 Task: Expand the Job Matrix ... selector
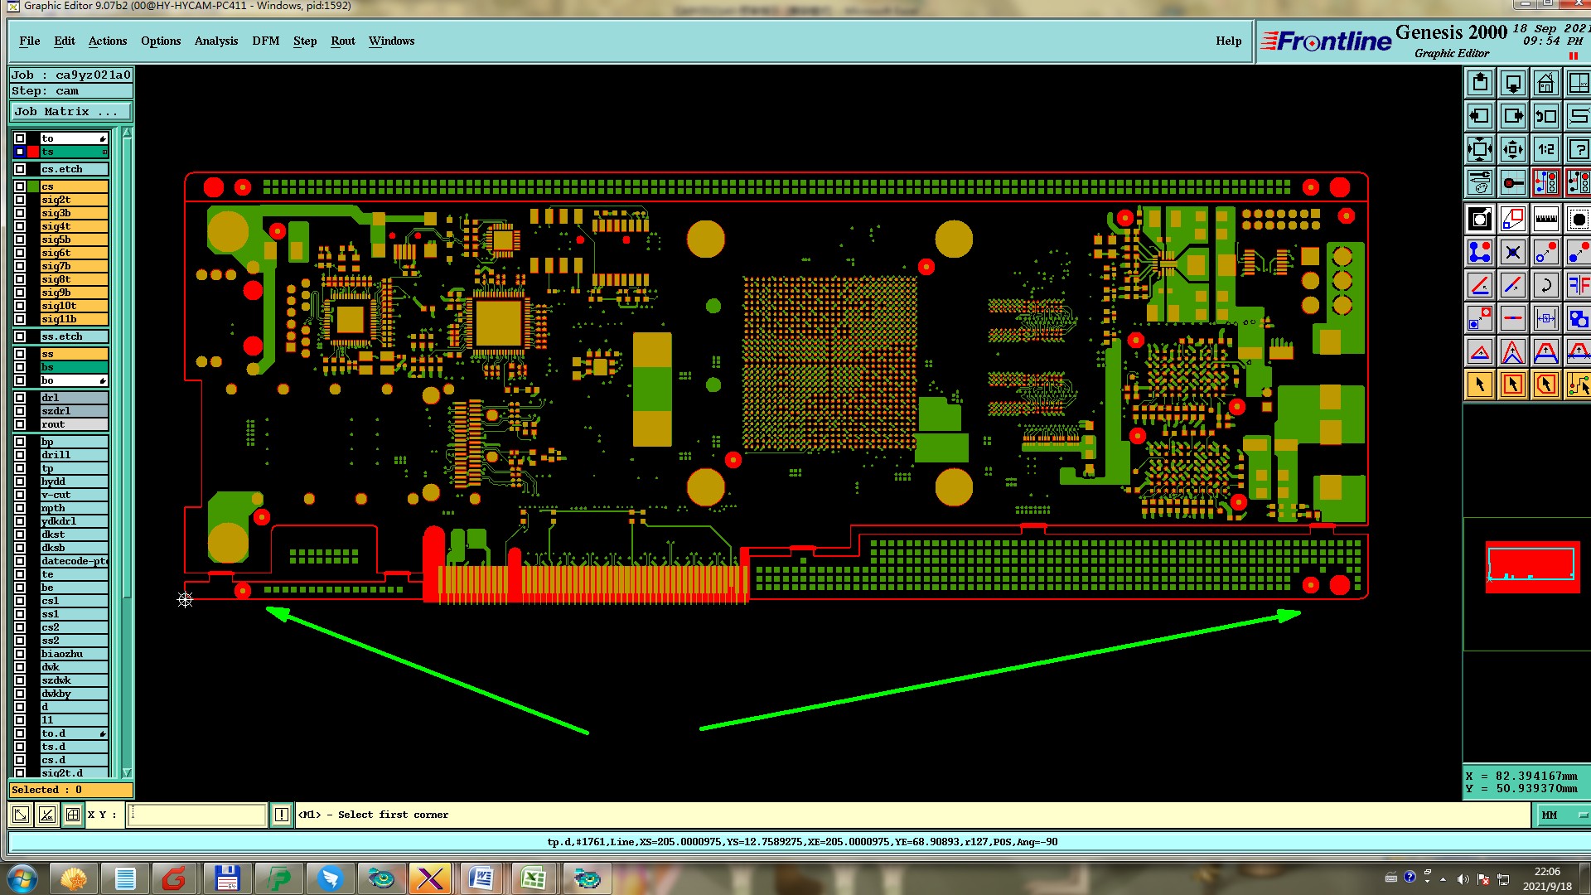click(x=70, y=112)
